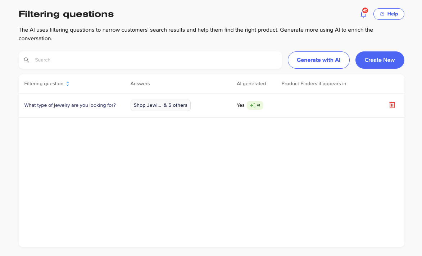Open the Help button label

[x=392, y=14]
